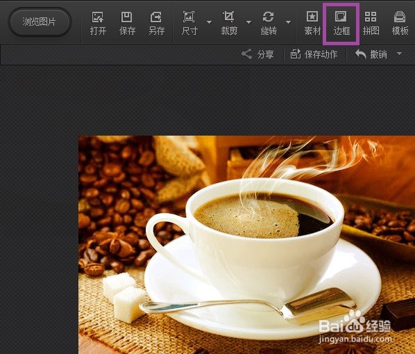Click the 保存动作 save action button
The width and height of the screenshot is (415, 354).
[x=314, y=54]
